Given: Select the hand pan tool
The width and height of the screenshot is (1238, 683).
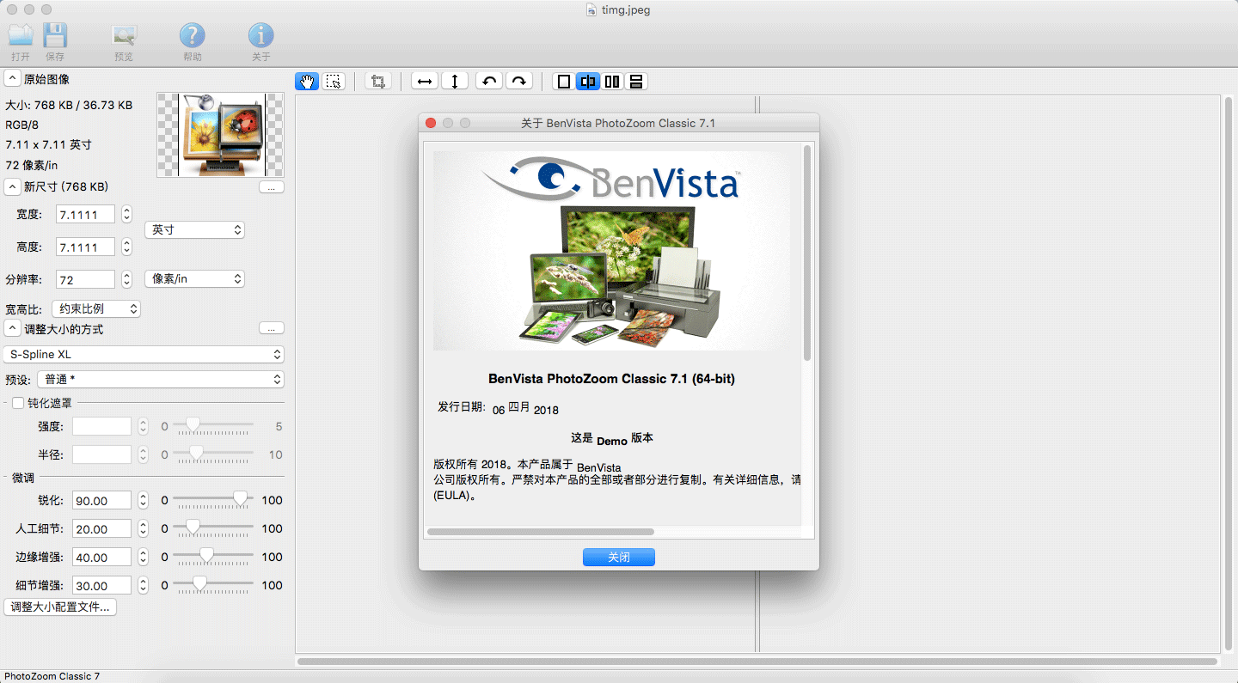Looking at the screenshot, I should point(307,82).
